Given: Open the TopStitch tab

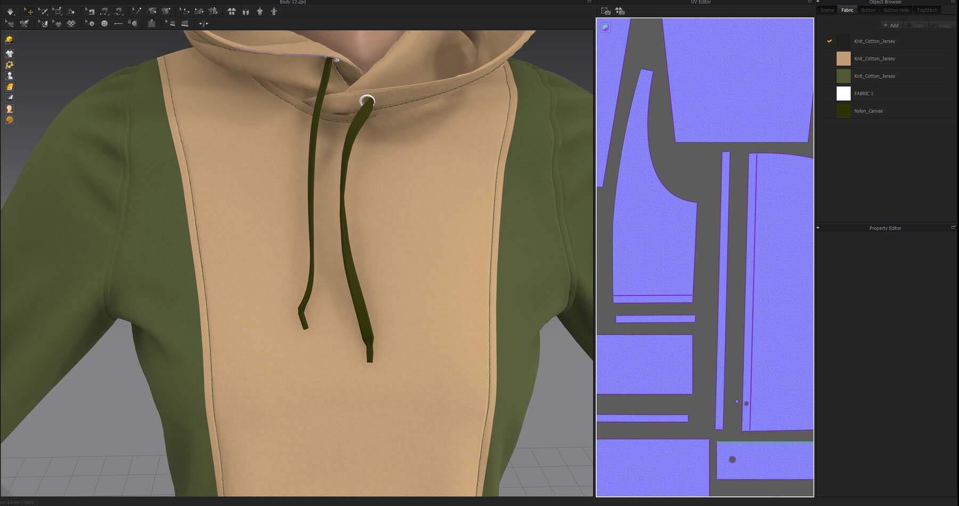Looking at the screenshot, I should [927, 10].
